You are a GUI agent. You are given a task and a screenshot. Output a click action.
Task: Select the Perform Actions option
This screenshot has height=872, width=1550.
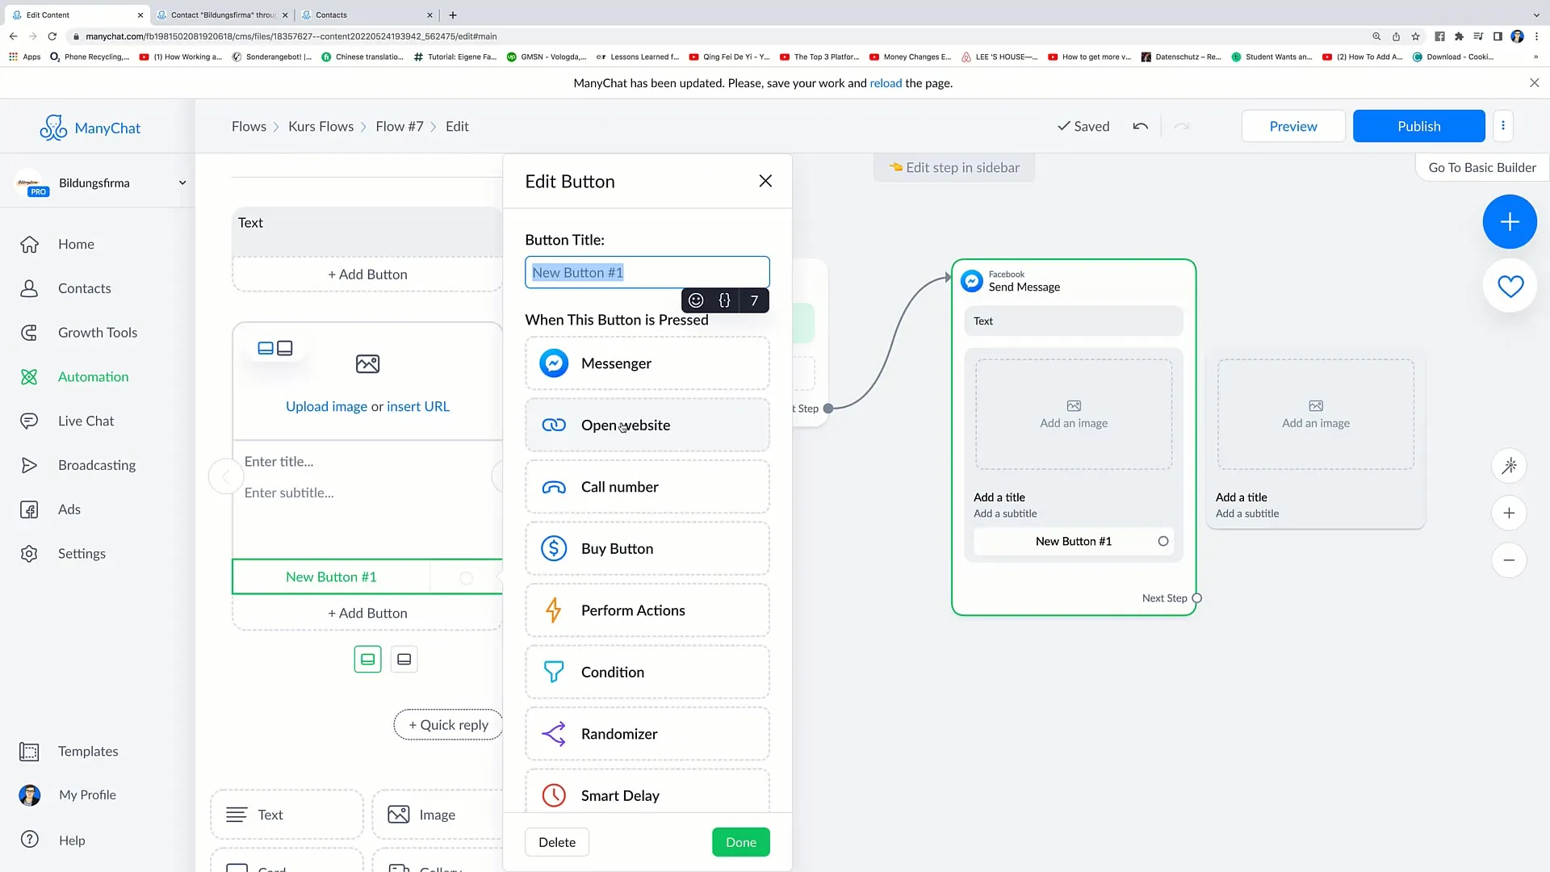coord(647,610)
